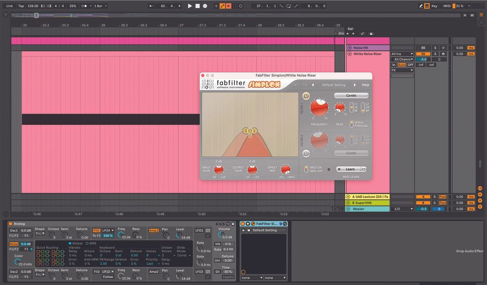Toggle the metronome icon
This screenshot has width=487, height=285.
click(x=84, y=6)
